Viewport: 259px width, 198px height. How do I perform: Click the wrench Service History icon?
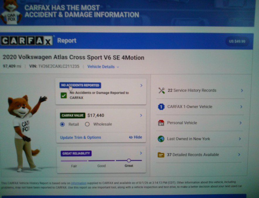click(161, 91)
